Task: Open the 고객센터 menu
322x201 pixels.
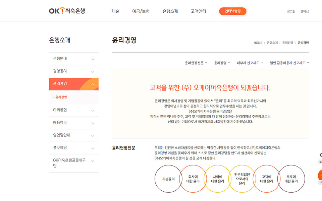Action: 198,11
